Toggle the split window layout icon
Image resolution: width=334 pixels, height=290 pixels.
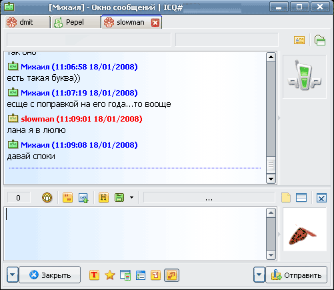pos(301,197)
